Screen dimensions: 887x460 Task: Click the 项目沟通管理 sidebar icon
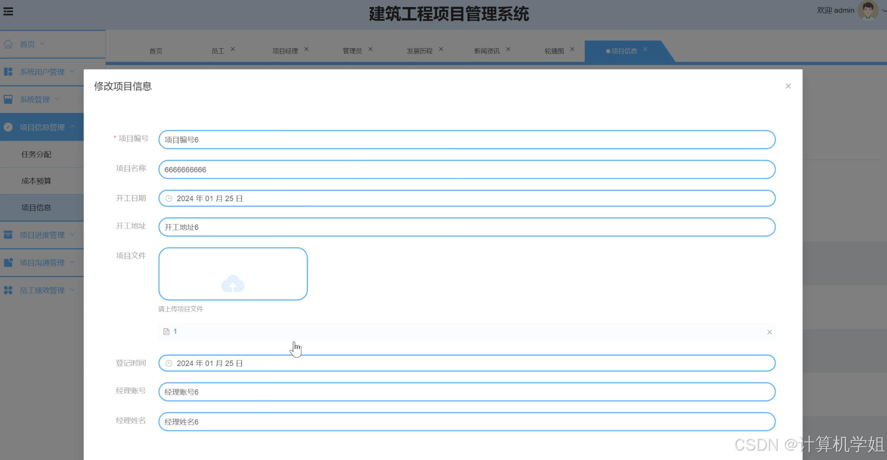(x=8, y=262)
